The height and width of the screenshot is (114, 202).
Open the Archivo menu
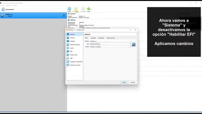(x=3, y=5)
